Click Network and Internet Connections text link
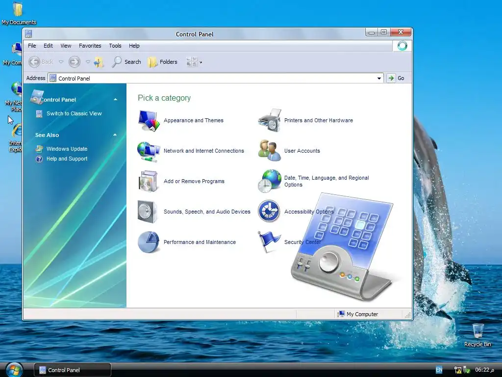The width and height of the screenshot is (502, 377). tap(203, 151)
